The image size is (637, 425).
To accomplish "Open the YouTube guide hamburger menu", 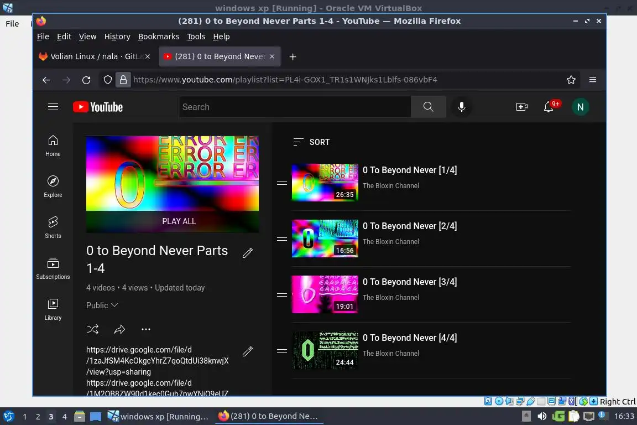I will [x=53, y=107].
